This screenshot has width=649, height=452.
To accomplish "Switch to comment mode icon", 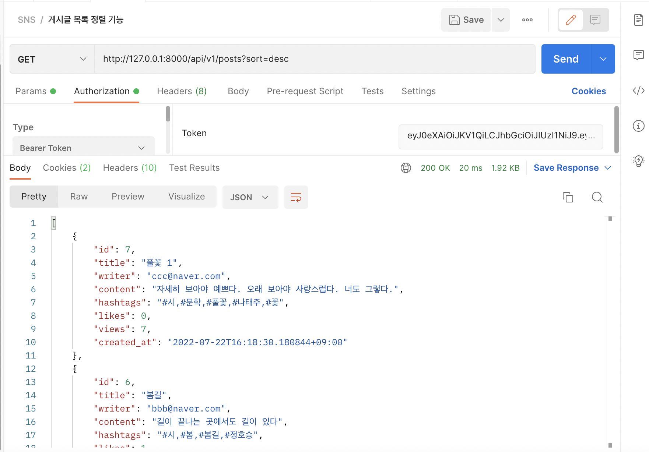I will pos(595,20).
